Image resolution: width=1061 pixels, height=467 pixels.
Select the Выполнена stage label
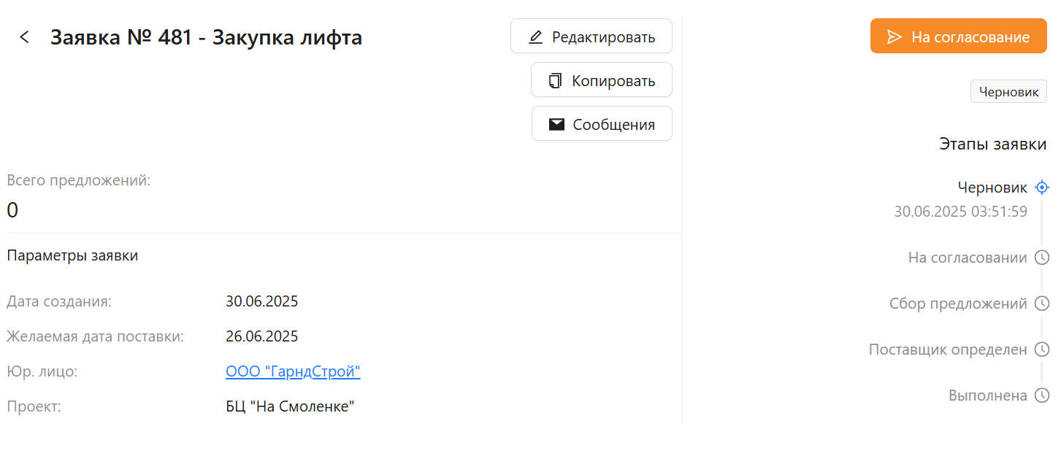point(988,395)
